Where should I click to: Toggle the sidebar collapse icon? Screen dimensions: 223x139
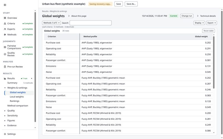point(5,5)
